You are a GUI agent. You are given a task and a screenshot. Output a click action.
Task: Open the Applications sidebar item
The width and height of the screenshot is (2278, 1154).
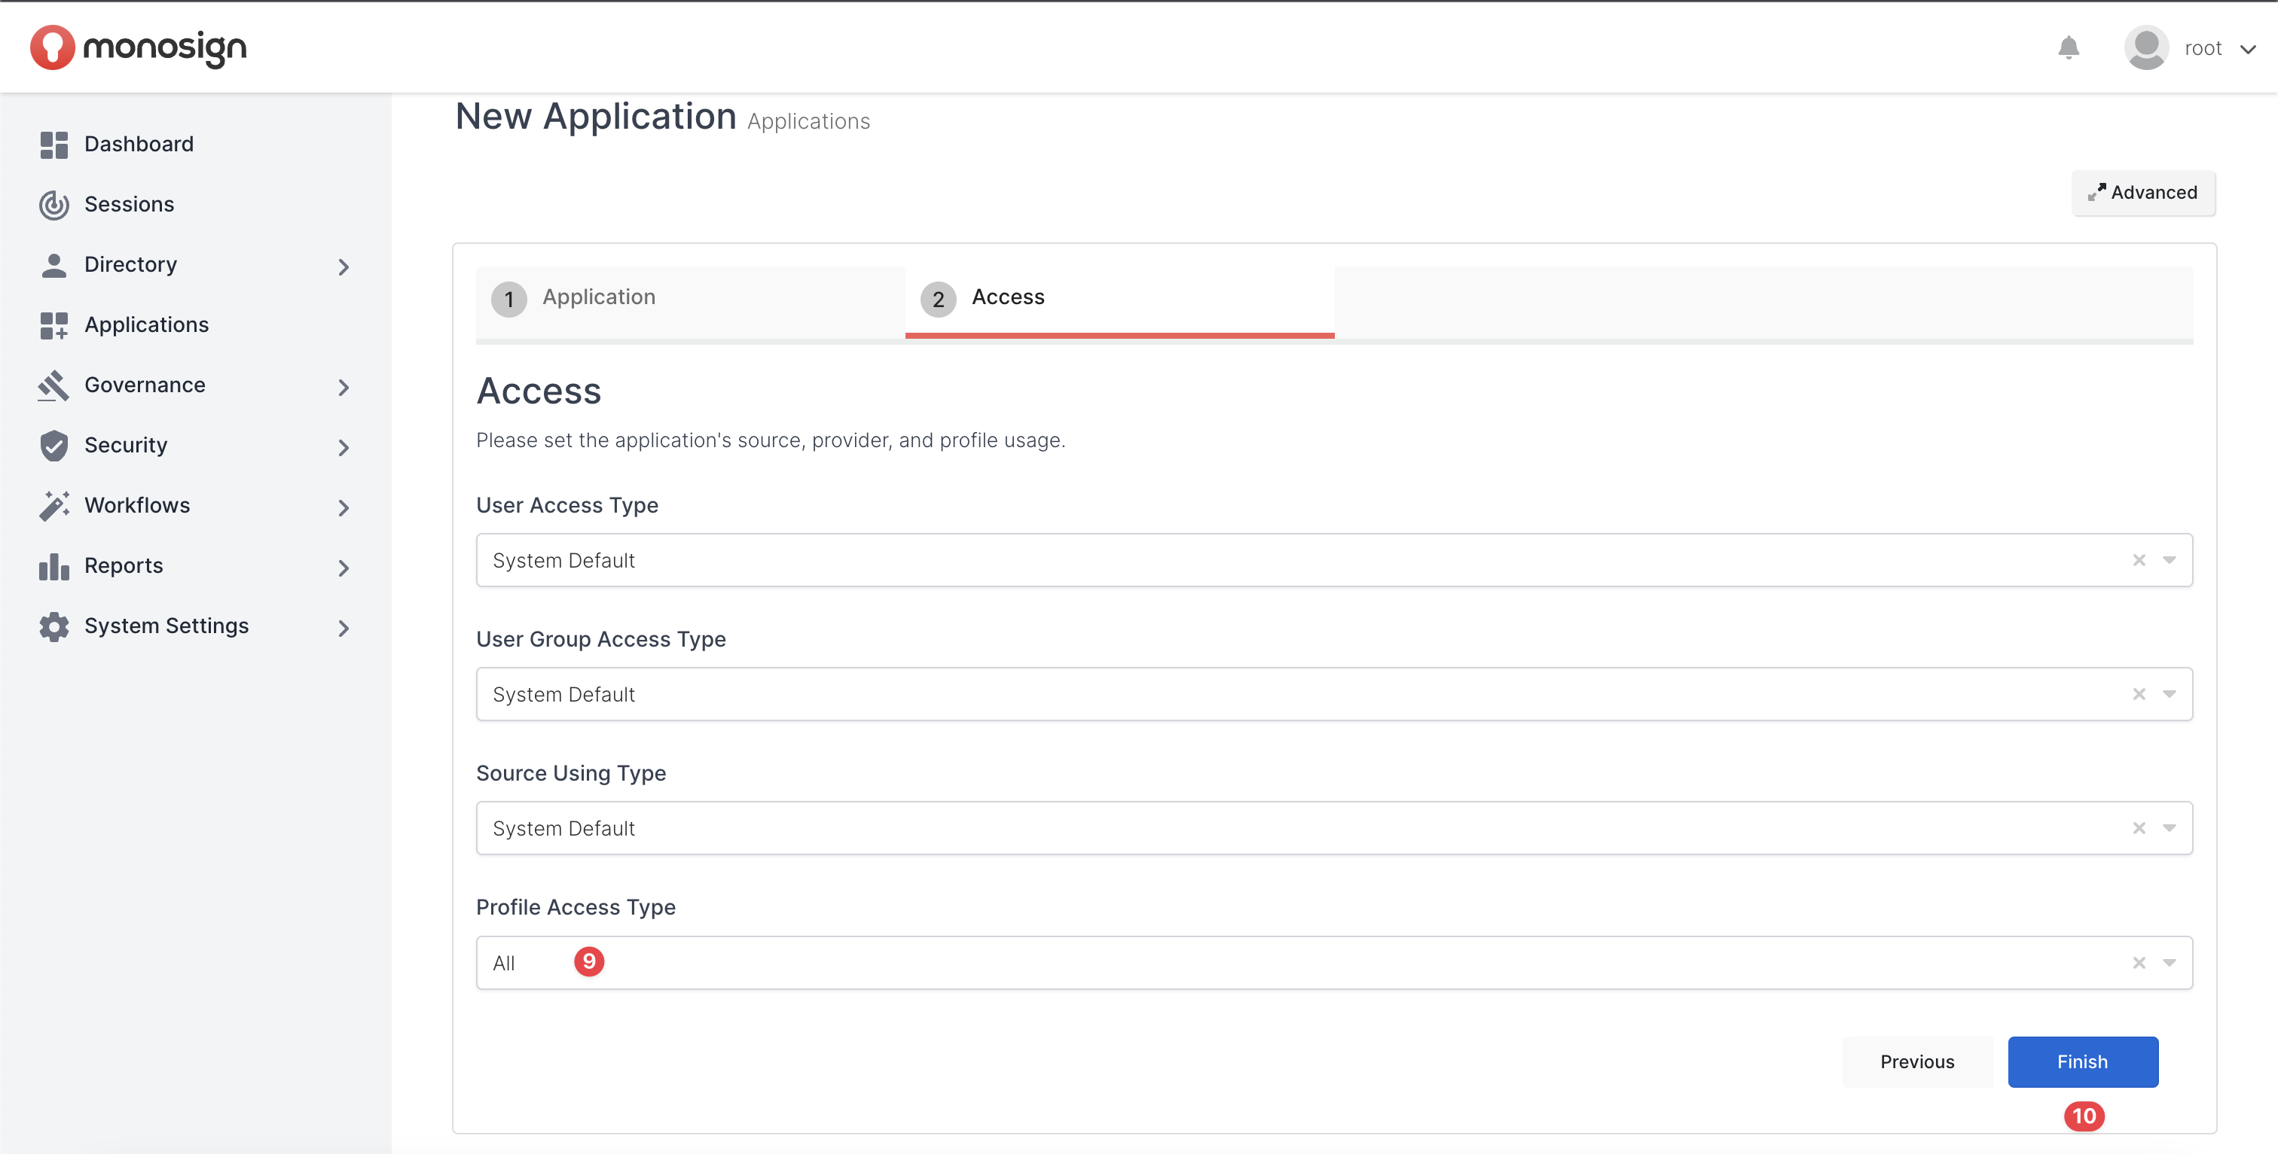click(146, 324)
